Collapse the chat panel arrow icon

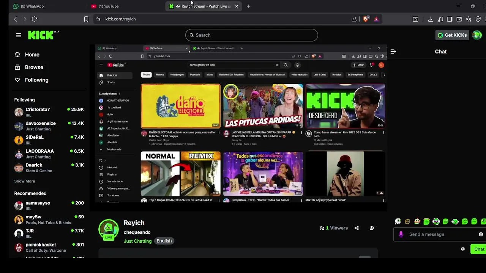click(393, 52)
